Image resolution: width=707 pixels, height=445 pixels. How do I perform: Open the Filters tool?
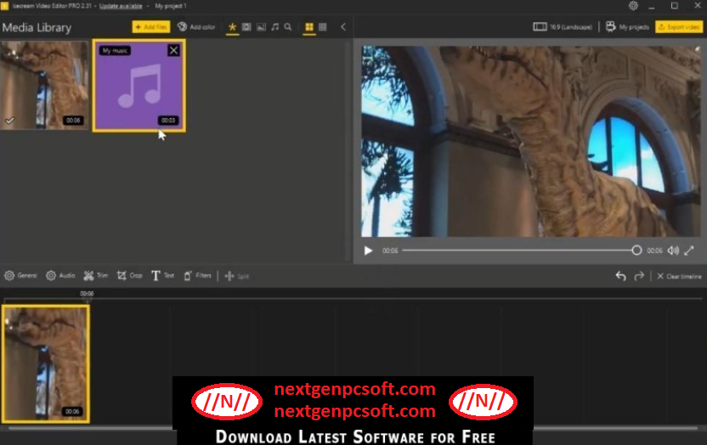coord(197,276)
